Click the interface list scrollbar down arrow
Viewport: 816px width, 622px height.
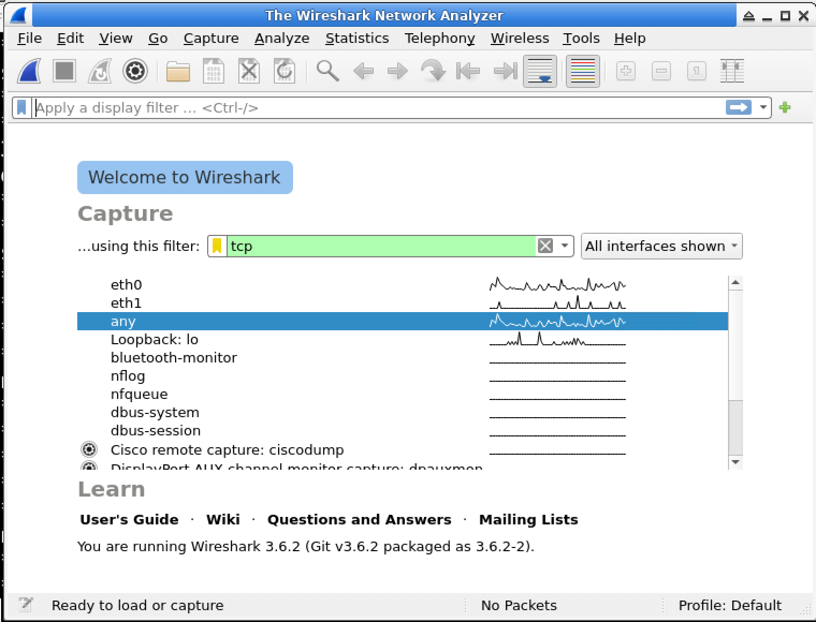735,462
